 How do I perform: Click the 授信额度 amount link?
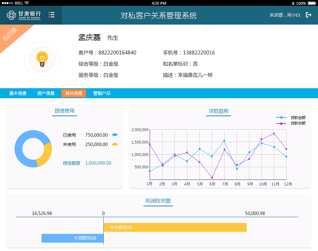pos(98,163)
